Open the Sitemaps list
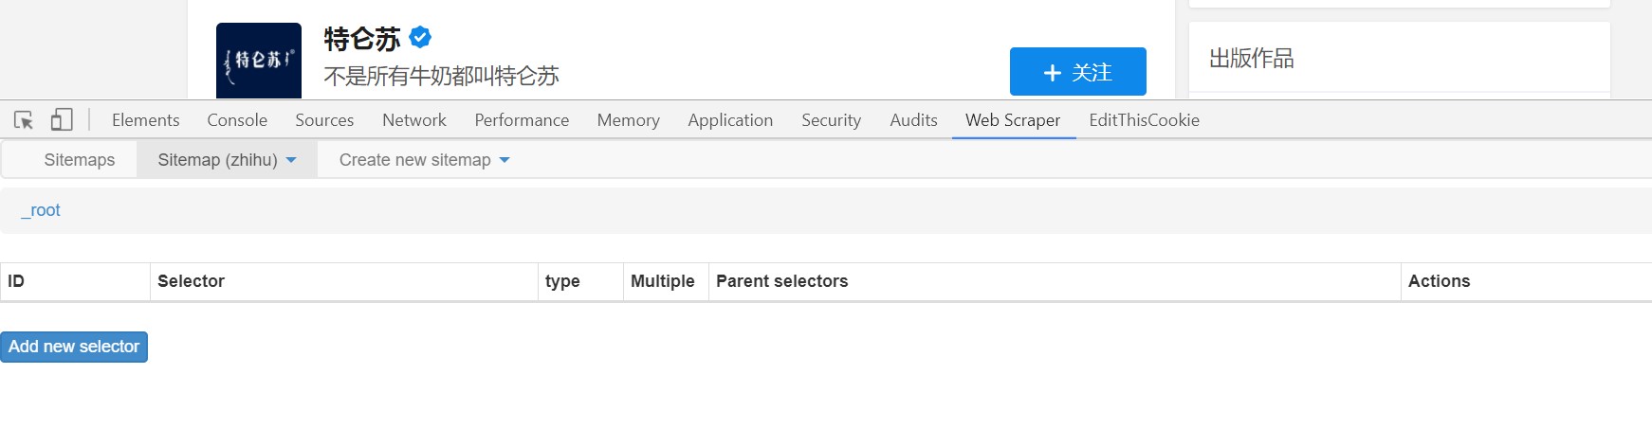The image size is (1652, 428). (x=80, y=160)
